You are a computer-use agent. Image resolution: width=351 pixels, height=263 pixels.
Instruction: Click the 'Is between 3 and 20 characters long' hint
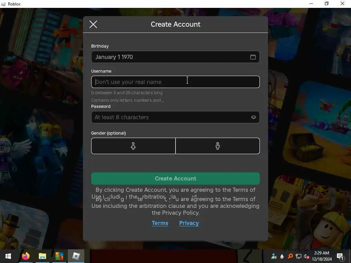tap(127, 92)
